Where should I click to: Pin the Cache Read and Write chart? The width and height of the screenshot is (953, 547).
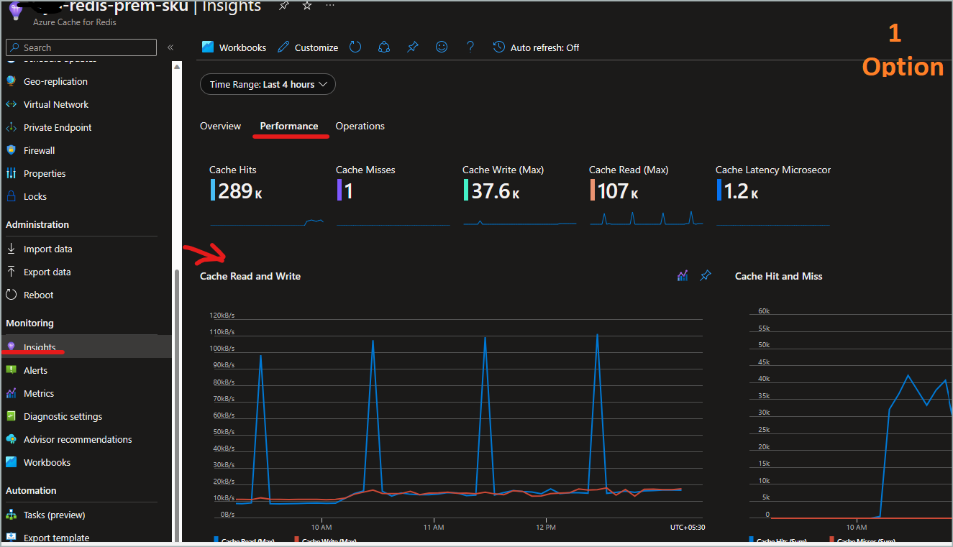[x=706, y=275]
